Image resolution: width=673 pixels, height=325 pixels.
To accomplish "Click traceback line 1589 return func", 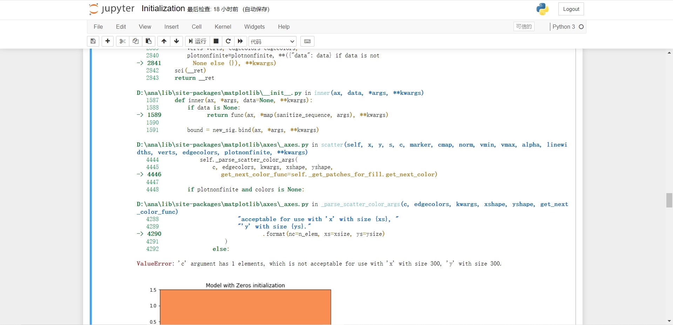I will 262,115.
